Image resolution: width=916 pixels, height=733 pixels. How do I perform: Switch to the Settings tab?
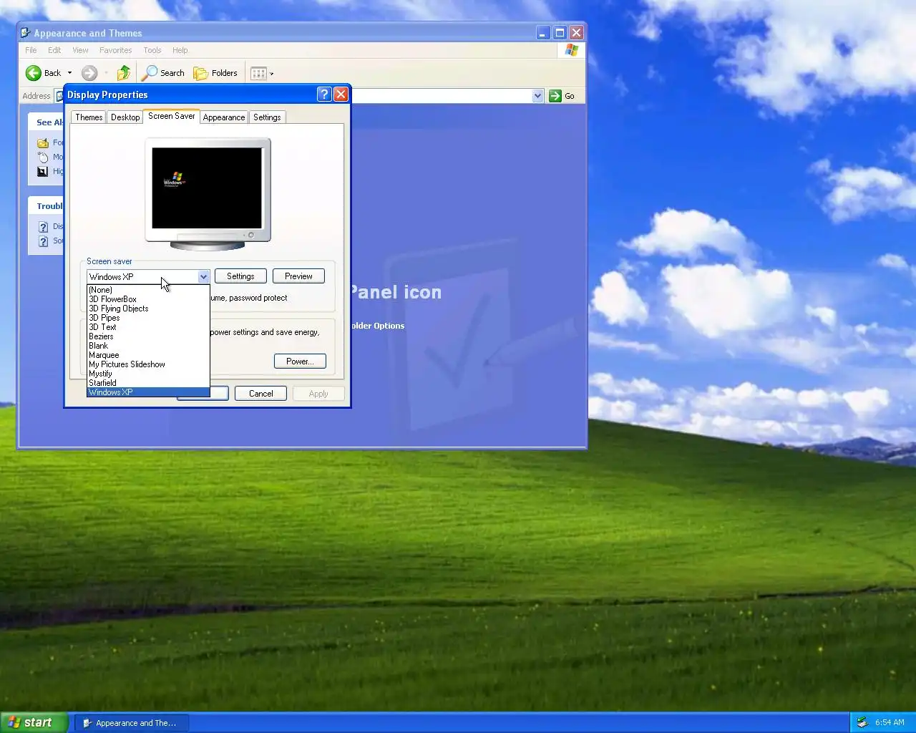coord(267,117)
